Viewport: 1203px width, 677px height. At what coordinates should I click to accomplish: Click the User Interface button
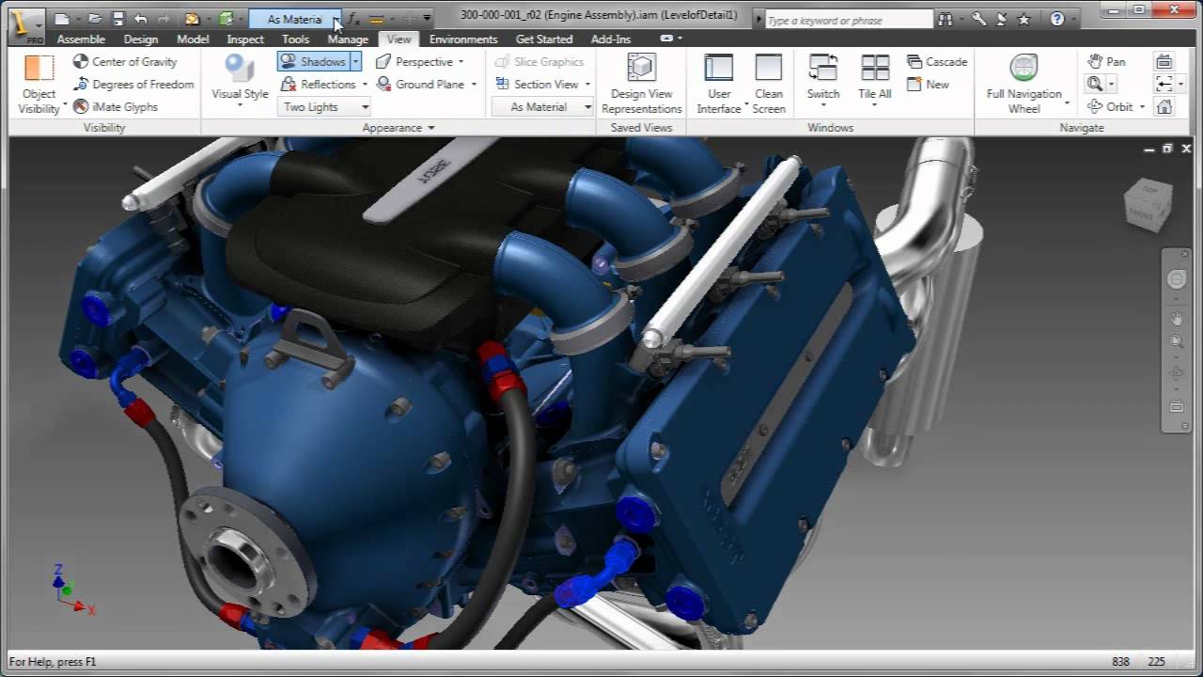(719, 84)
